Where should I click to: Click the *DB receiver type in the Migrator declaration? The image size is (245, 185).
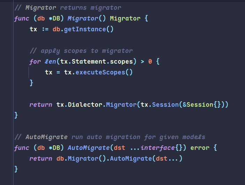click(54, 18)
